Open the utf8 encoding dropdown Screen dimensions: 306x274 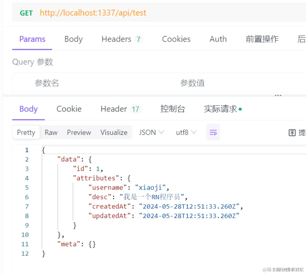point(186,132)
